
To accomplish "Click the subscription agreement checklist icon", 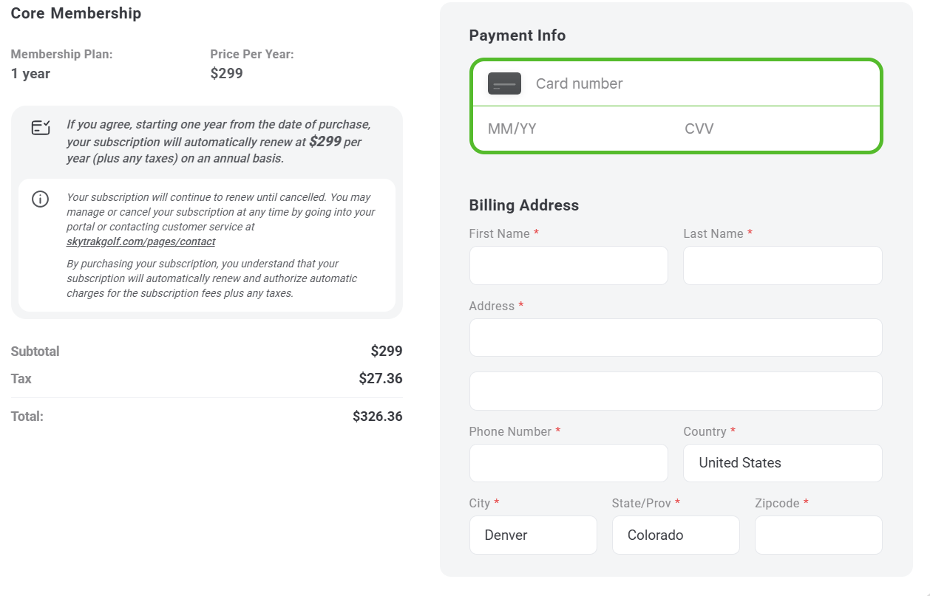I will click(x=41, y=128).
